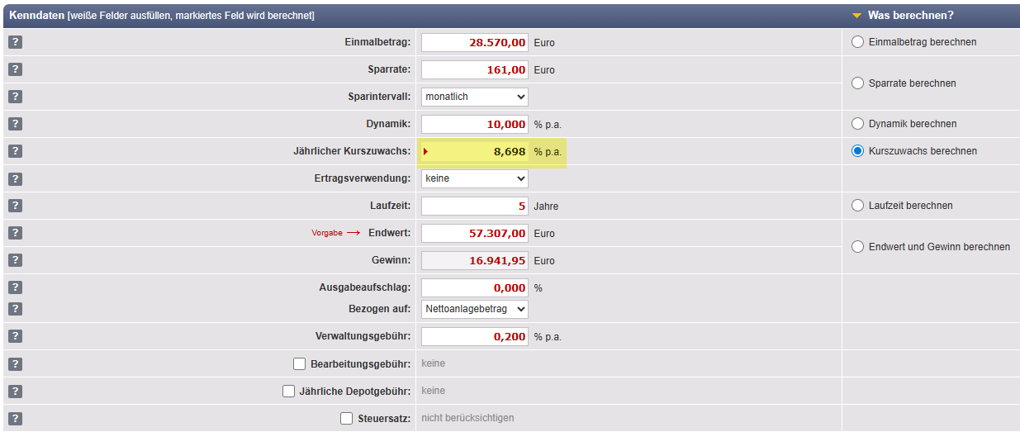Choose Endwert und Gewinn berechnen
Screen dimensions: 1020x432
click(x=857, y=247)
